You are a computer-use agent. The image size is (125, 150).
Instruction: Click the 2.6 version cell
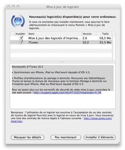[x=85, y=38]
